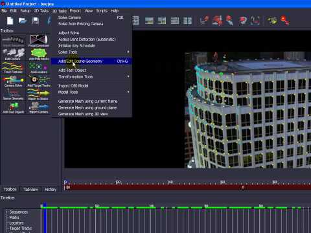The height and width of the screenshot is (233, 311).
Task: Click the green and yellow arrows toolbar icon
Action: coord(272,21)
